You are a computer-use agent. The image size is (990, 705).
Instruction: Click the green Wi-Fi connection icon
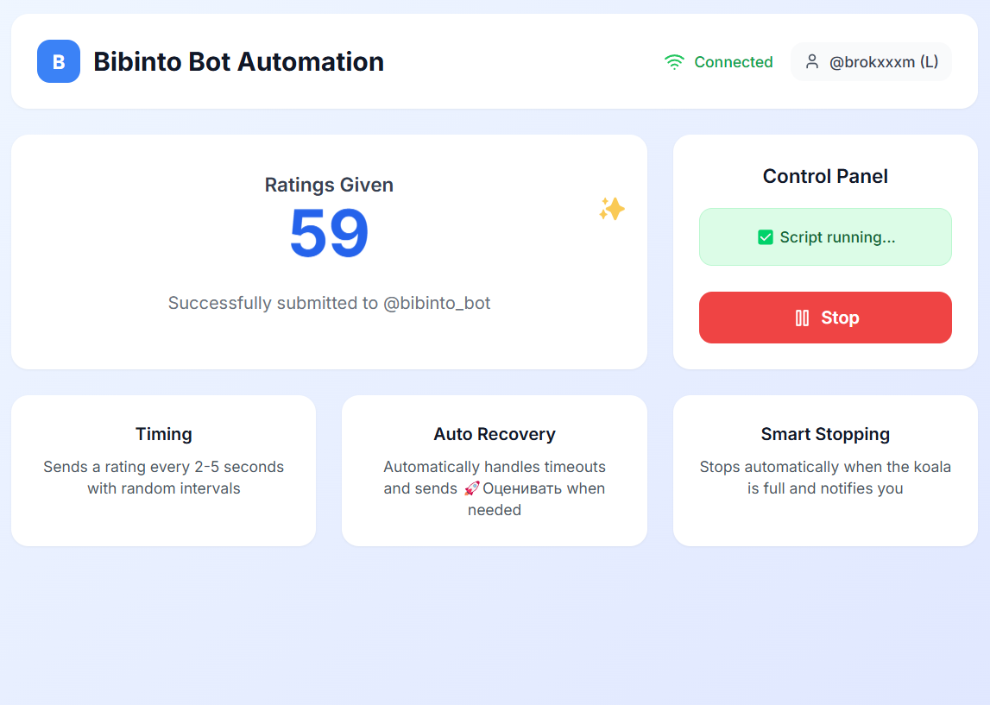coord(674,62)
